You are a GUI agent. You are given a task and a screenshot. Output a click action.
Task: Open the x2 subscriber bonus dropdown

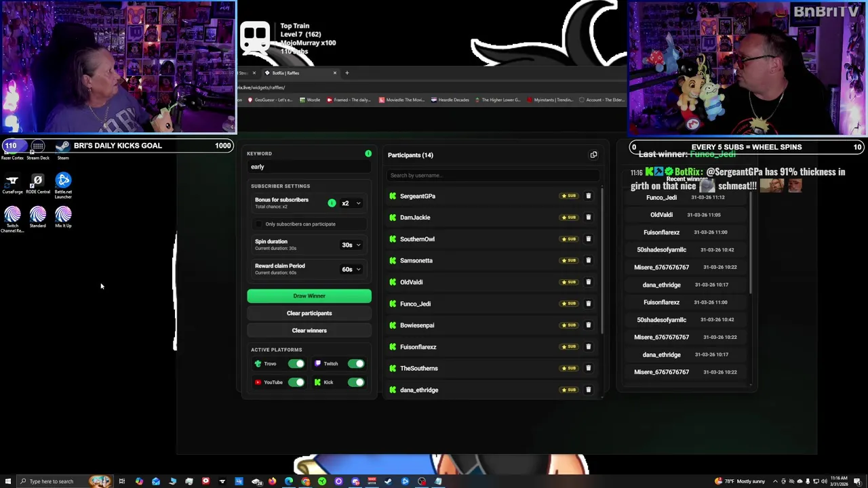pyautogui.click(x=351, y=203)
